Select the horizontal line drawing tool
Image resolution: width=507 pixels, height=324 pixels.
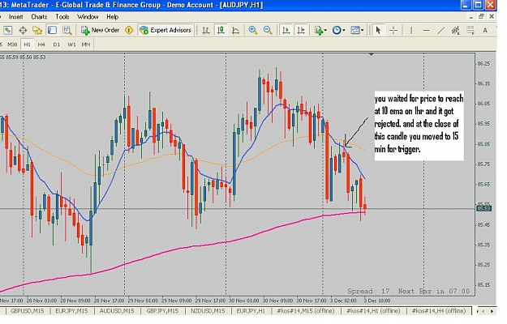(x=426, y=30)
